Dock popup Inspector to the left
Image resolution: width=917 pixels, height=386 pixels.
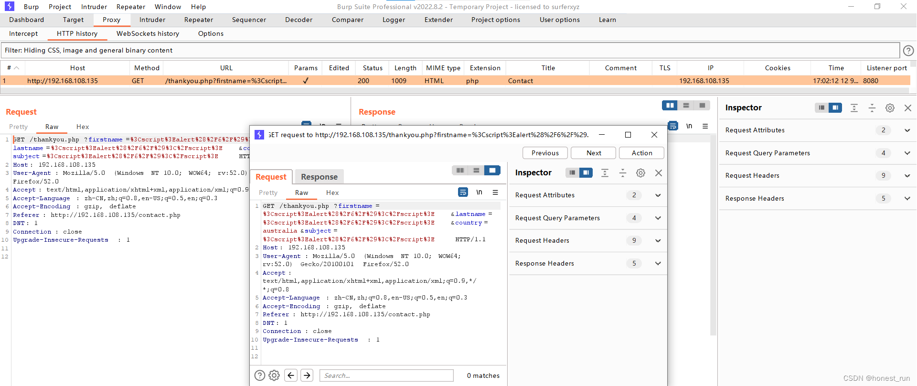[572, 172]
